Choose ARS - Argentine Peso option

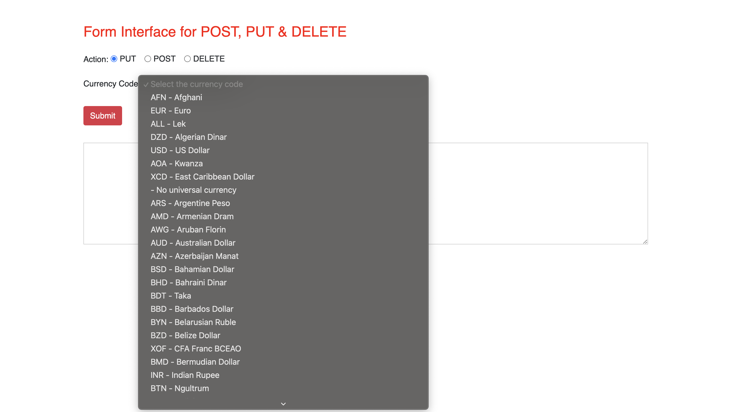[283, 203]
